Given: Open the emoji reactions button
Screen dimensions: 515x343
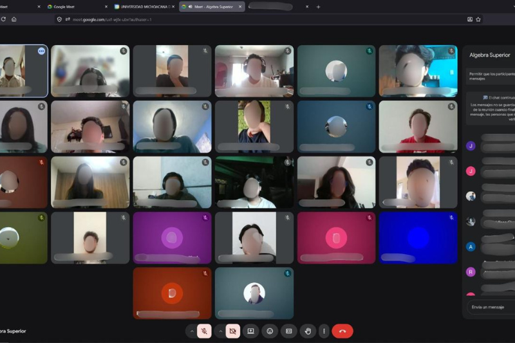Looking at the screenshot, I should 270,331.
